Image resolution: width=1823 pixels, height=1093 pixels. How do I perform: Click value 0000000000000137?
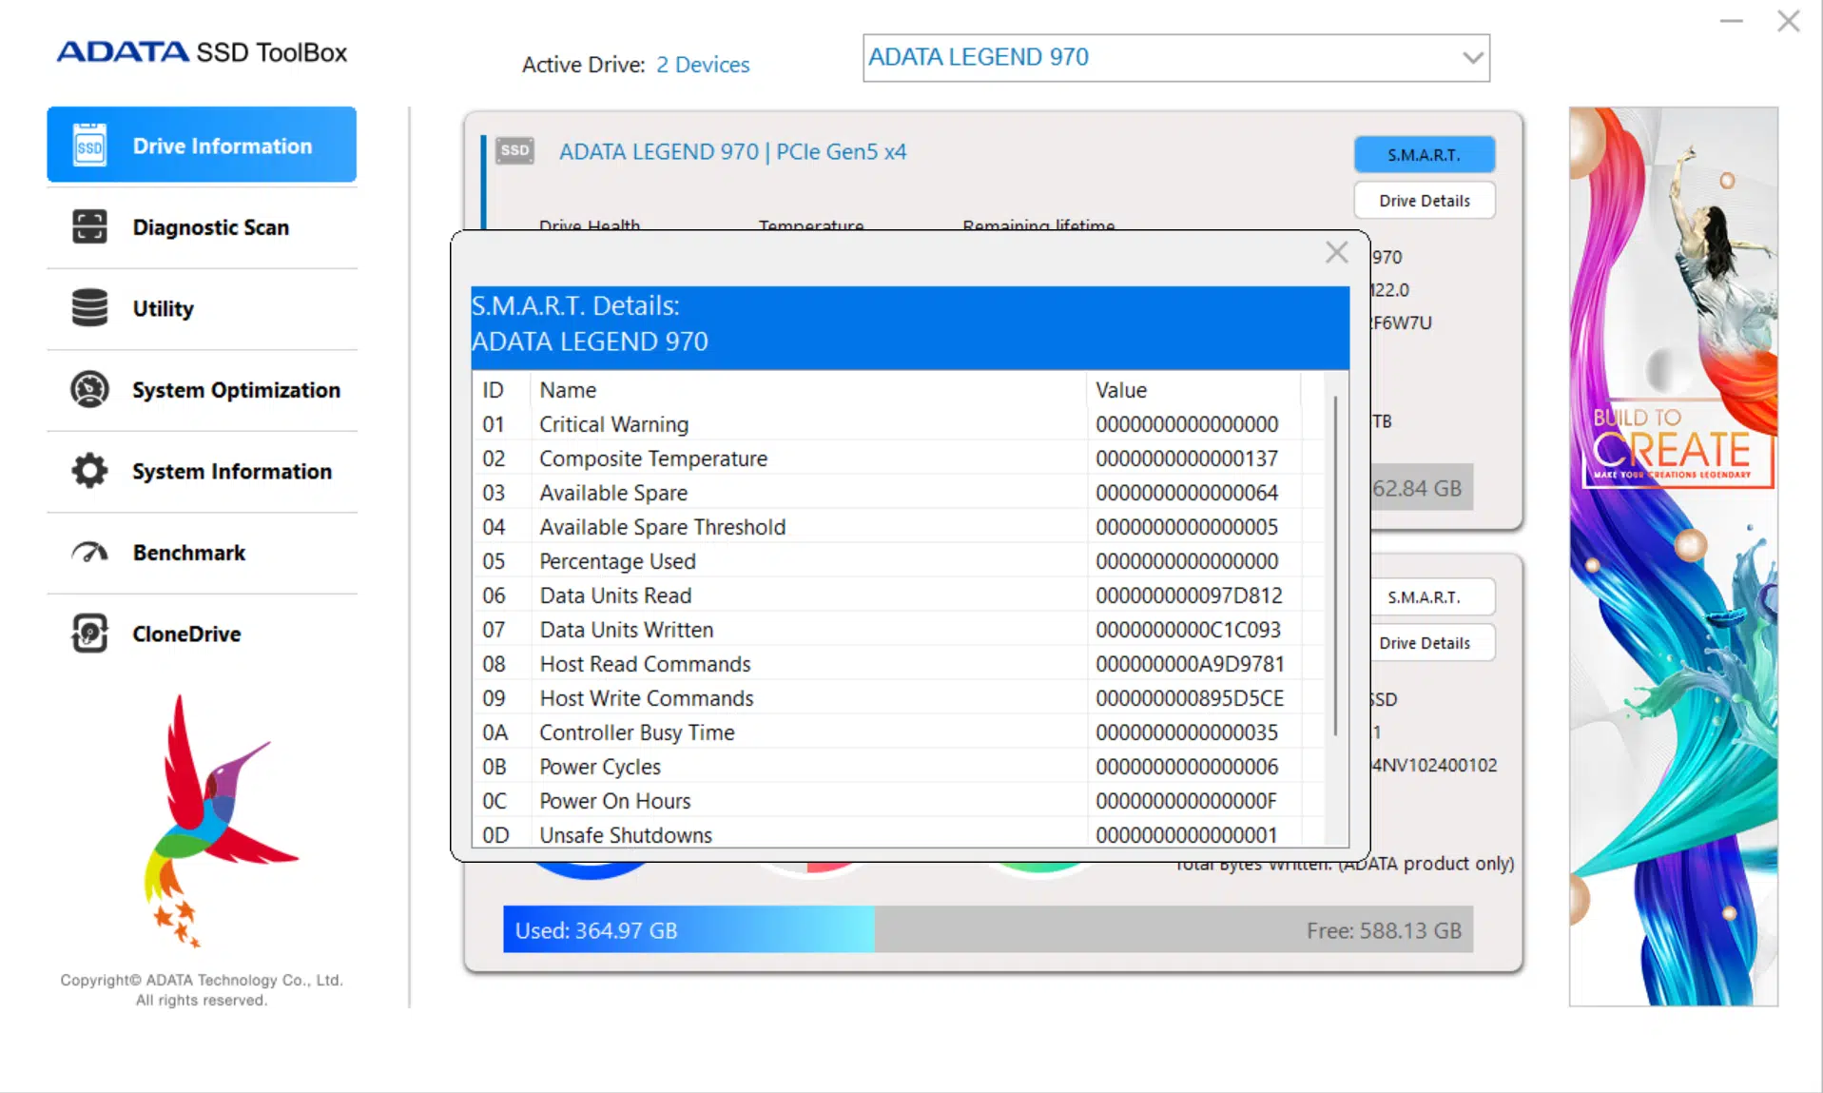[1187, 459]
